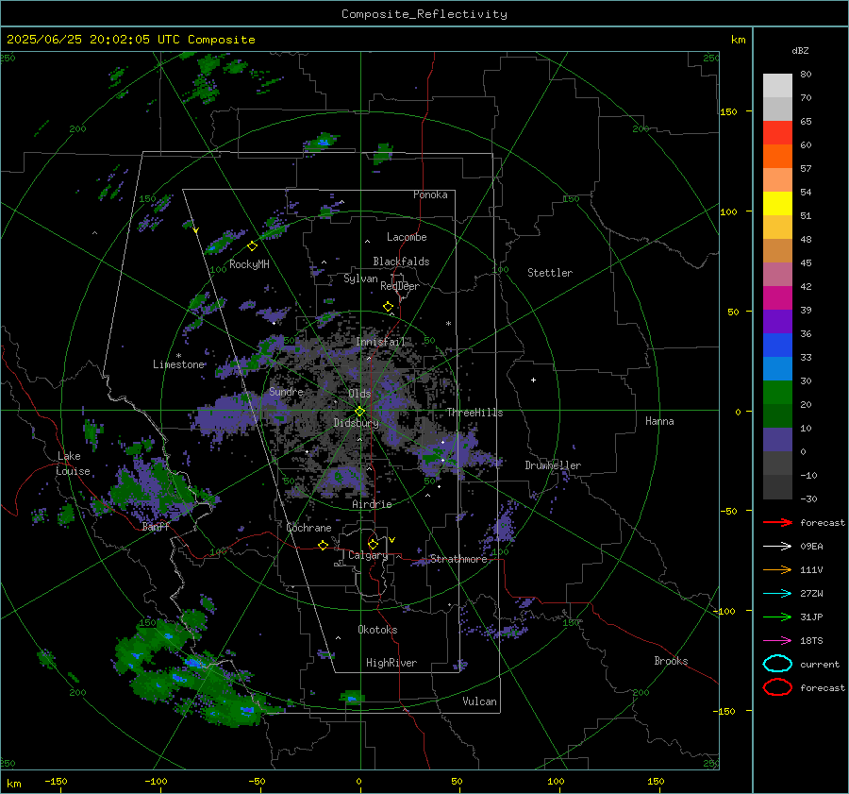
Task: Click the Calgary city label
Action: (368, 555)
